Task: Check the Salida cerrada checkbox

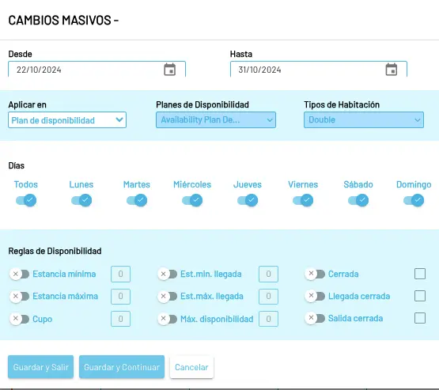Action: pos(420,318)
